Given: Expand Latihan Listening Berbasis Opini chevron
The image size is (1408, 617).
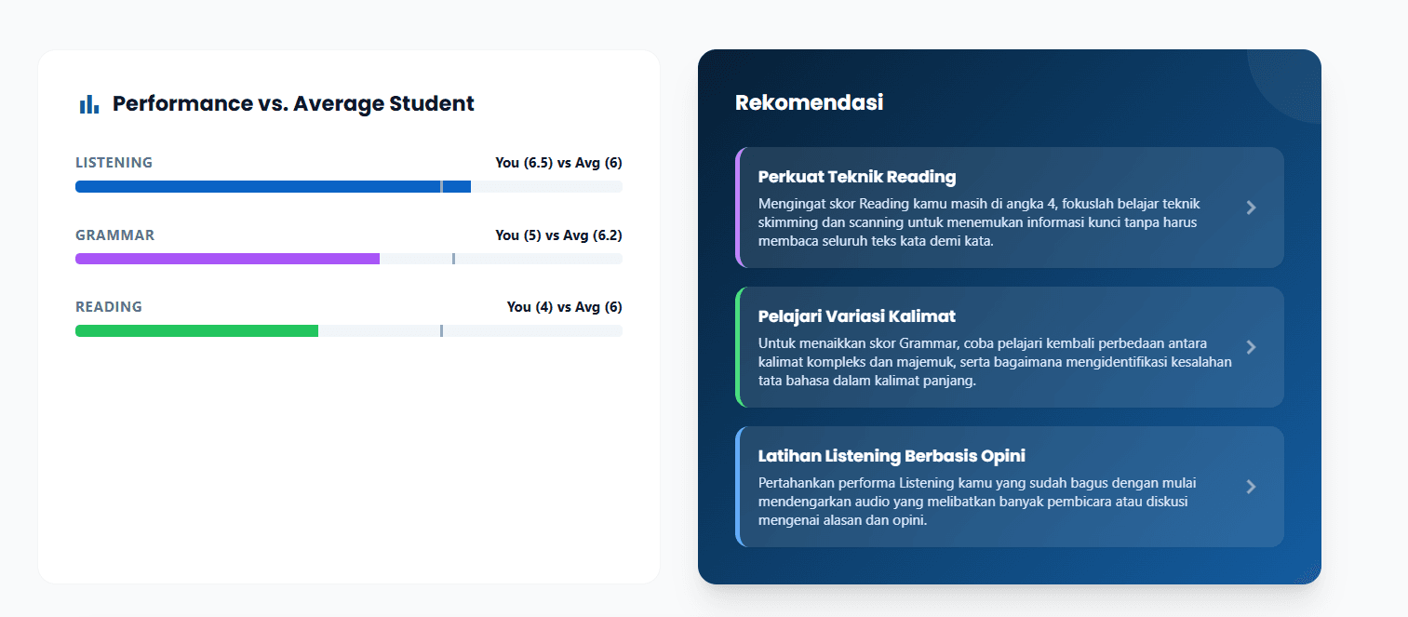Looking at the screenshot, I should (x=1252, y=487).
